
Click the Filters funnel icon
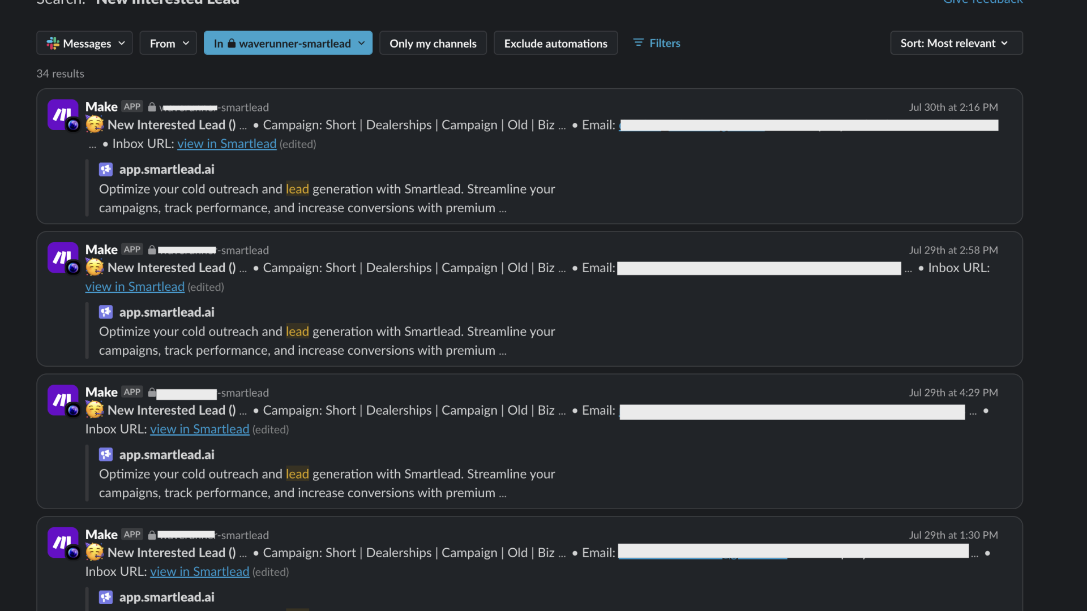tap(639, 42)
